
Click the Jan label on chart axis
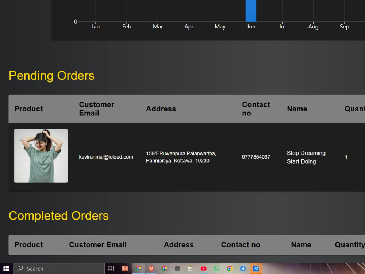pos(95,27)
